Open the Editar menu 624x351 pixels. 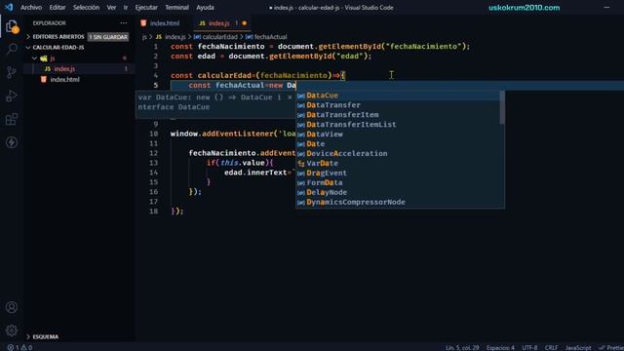[58, 7]
